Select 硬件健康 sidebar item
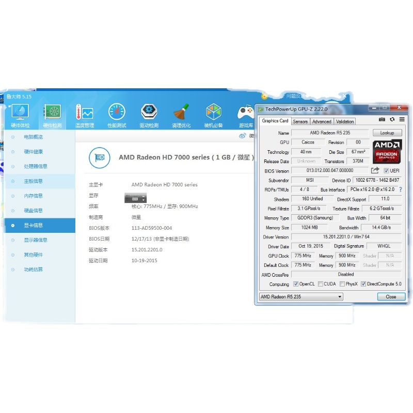The height and width of the screenshot is (413, 413). pyautogui.click(x=40, y=152)
